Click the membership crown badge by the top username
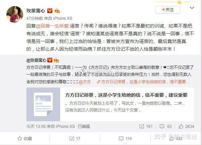The width and height of the screenshot is (202, 145). (57, 11)
